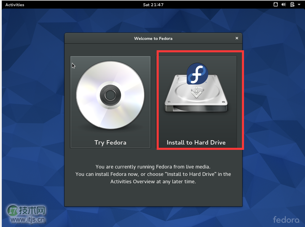
Task: Click the "Welcome to Fedora" title bar
Action: [x=153, y=38]
